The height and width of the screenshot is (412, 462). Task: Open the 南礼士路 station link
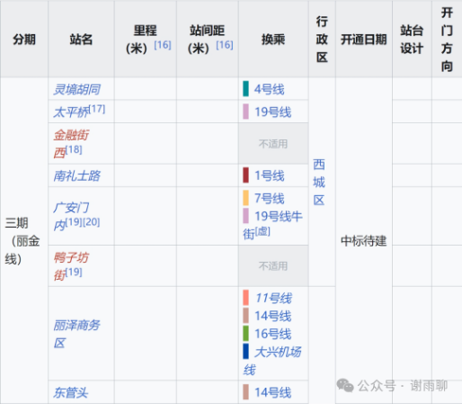click(76, 175)
